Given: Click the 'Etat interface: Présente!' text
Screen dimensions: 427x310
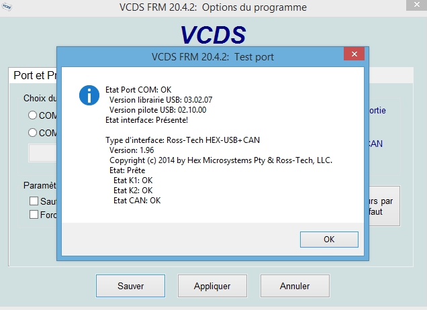Looking at the screenshot, I should (147, 119).
